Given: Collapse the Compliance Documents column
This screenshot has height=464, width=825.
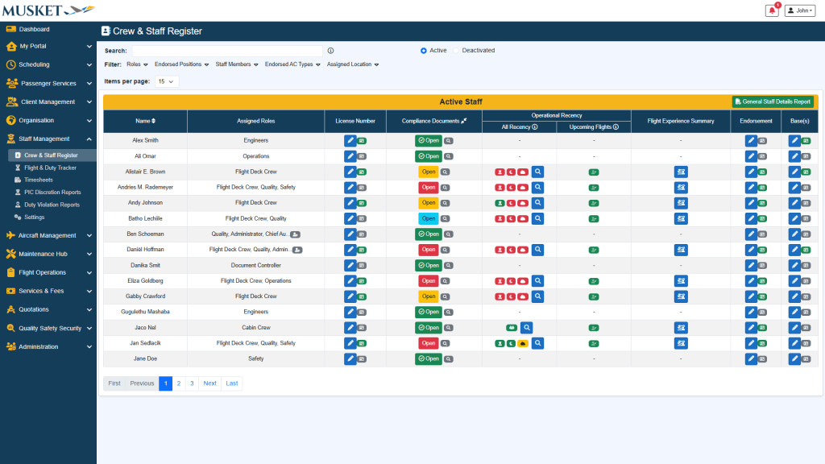Looking at the screenshot, I should 463,121.
